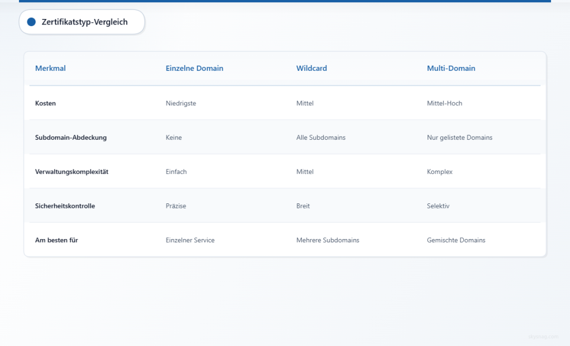Image resolution: width=570 pixels, height=346 pixels.
Task: Click the Einzelne Domain column header
Action: (x=194, y=68)
